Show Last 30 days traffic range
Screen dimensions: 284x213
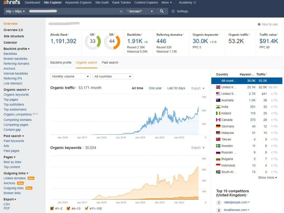tap(176, 88)
